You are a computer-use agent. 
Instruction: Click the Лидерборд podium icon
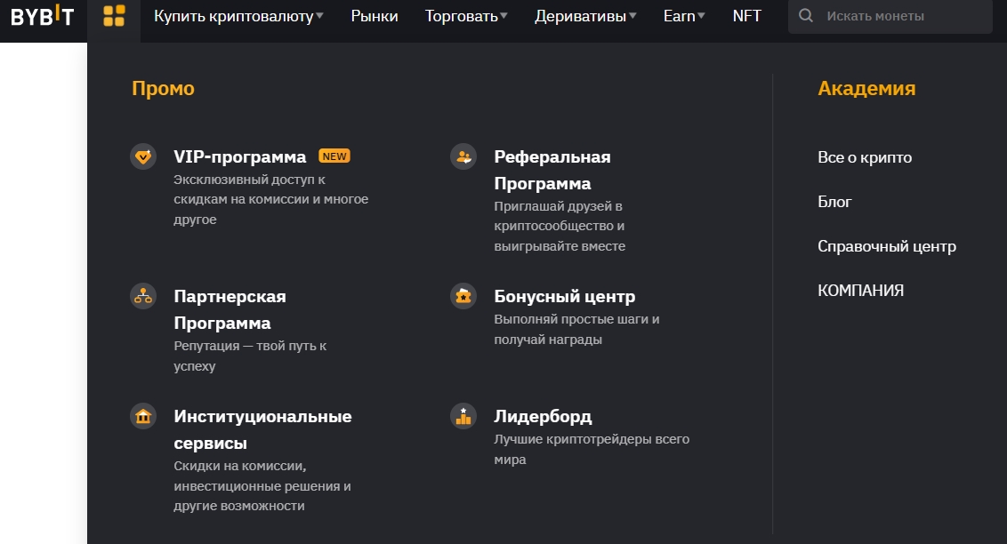(463, 416)
